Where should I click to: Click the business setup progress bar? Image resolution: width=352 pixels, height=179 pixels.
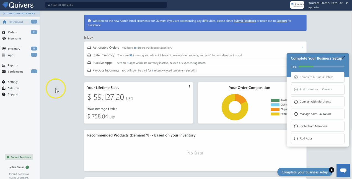[321, 67]
